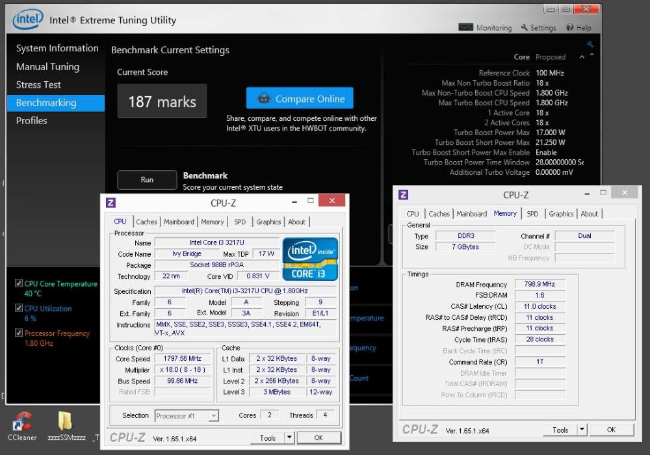Toggle CPU Utilization checkbox

[x=19, y=308]
